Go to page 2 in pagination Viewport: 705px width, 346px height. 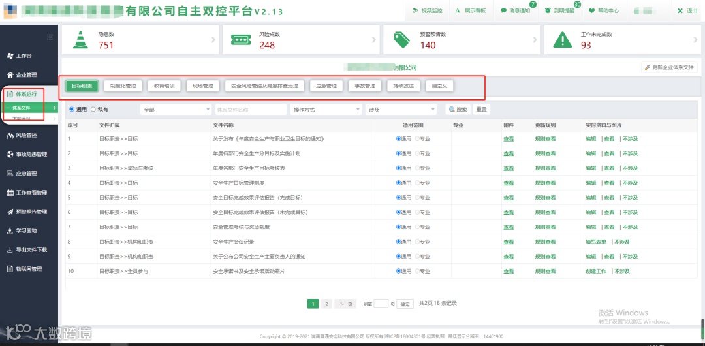[327, 304]
